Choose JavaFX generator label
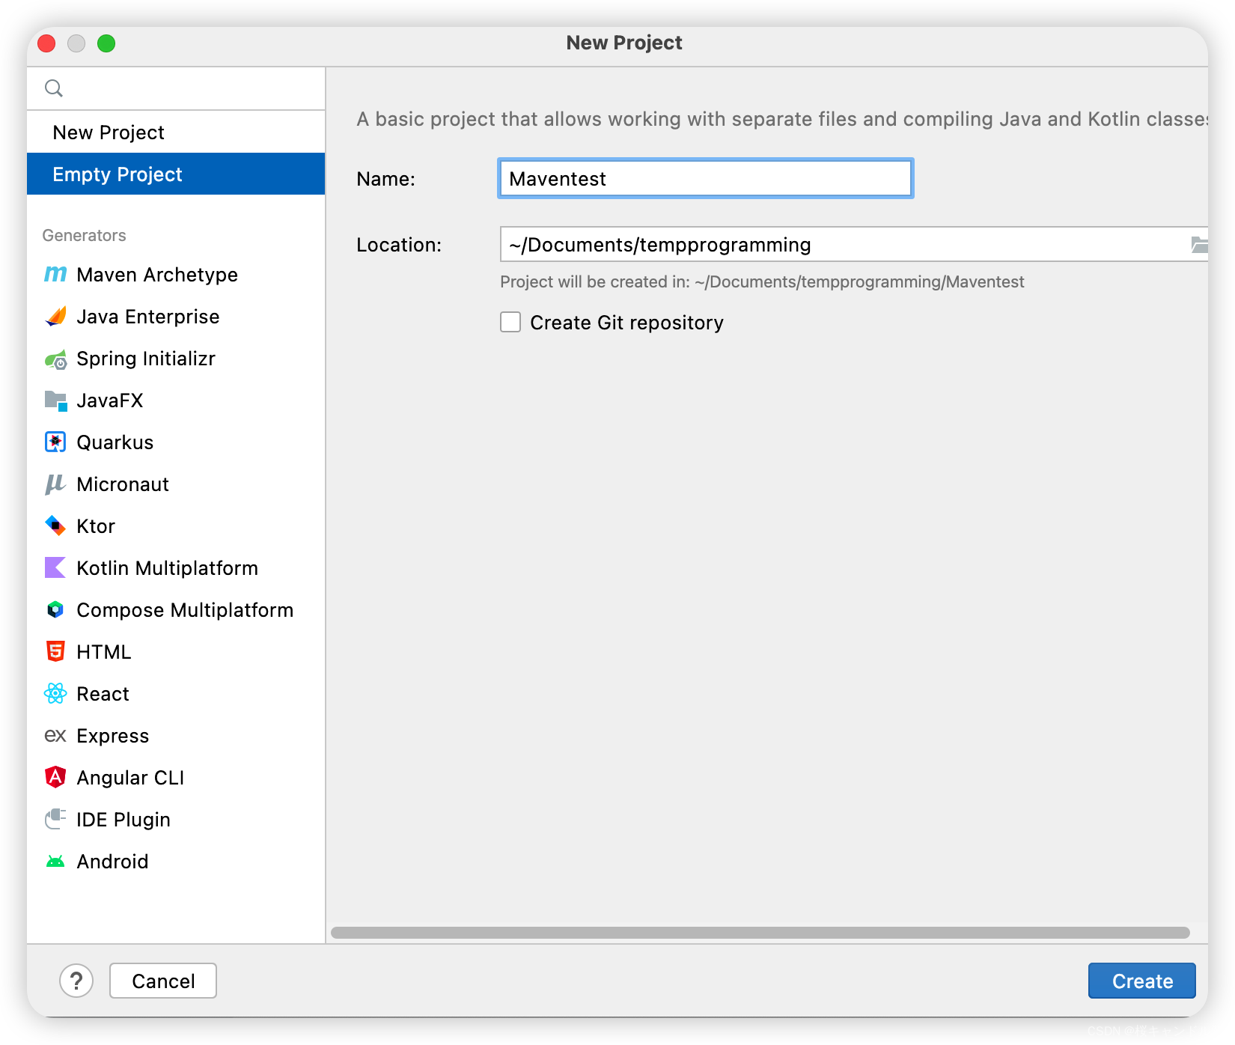 (x=110, y=400)
